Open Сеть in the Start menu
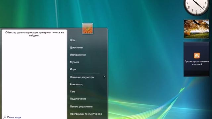Viewport: 212px width, 119px height. pos(73,92)
